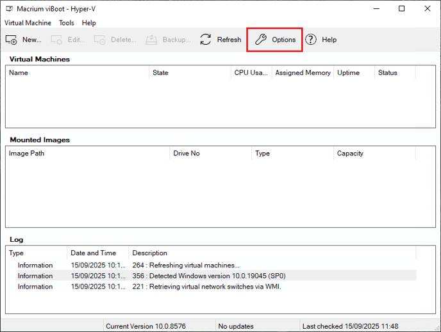The image size is (441, 332).
Task: Open the Virtual Machine menu
Action: (x=28, y=23)
